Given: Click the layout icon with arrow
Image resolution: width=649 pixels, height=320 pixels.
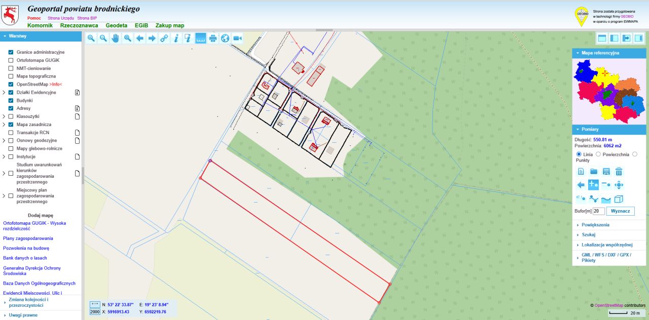Looking at the screenshot, I should click(x=627, y=38).
